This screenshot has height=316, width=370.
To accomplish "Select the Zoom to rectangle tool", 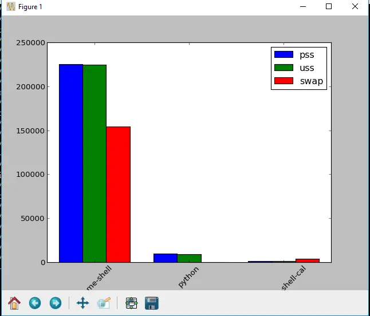I will [x=104, y=303].
